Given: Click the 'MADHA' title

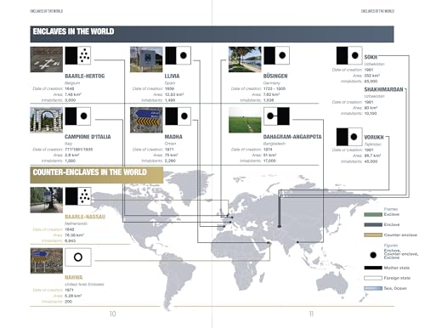Looking at the screenshot, I should (x=173, y=137).
